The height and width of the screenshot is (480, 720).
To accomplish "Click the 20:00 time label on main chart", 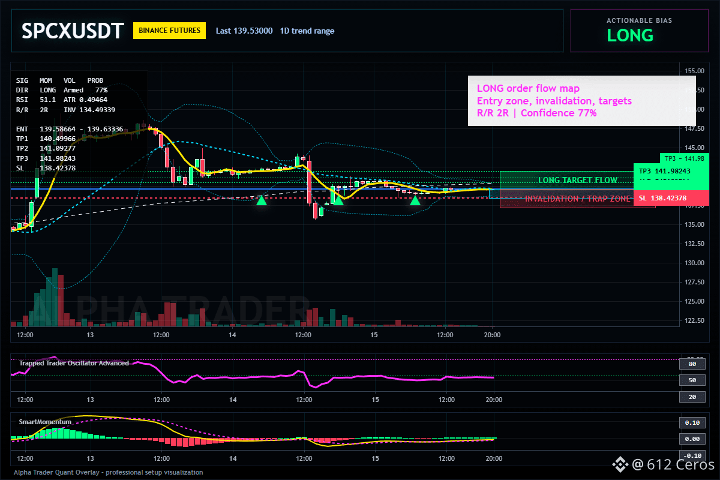I will tap(492, 335).
